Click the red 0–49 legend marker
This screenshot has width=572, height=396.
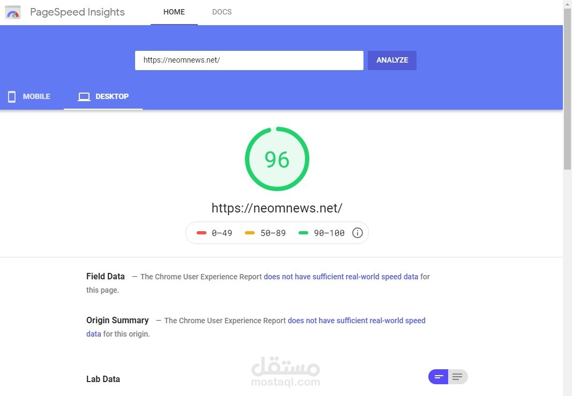pos(202,233)
